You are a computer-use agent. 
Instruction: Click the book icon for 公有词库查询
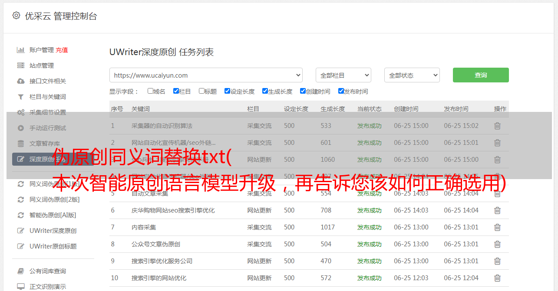click(x=20, y=271)
